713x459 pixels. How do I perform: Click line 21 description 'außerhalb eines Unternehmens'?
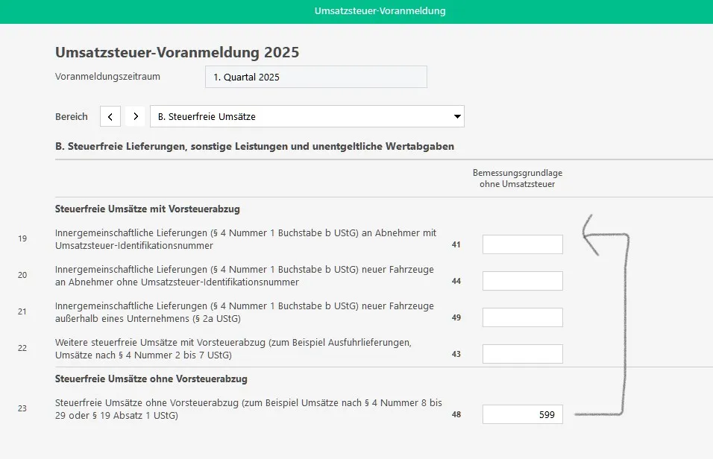coord(244,312)
